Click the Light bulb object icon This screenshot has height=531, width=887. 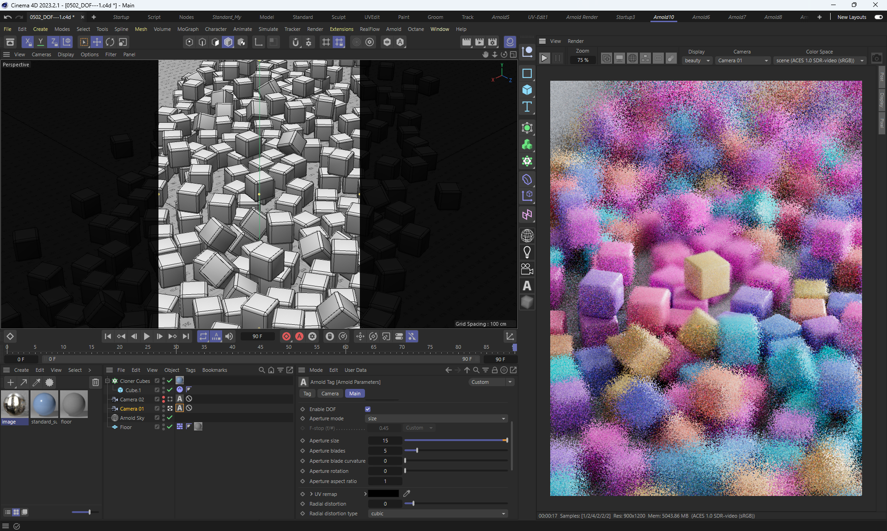tap(527, 252)
